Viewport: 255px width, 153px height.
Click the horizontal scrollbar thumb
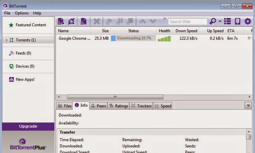(115, 97)
